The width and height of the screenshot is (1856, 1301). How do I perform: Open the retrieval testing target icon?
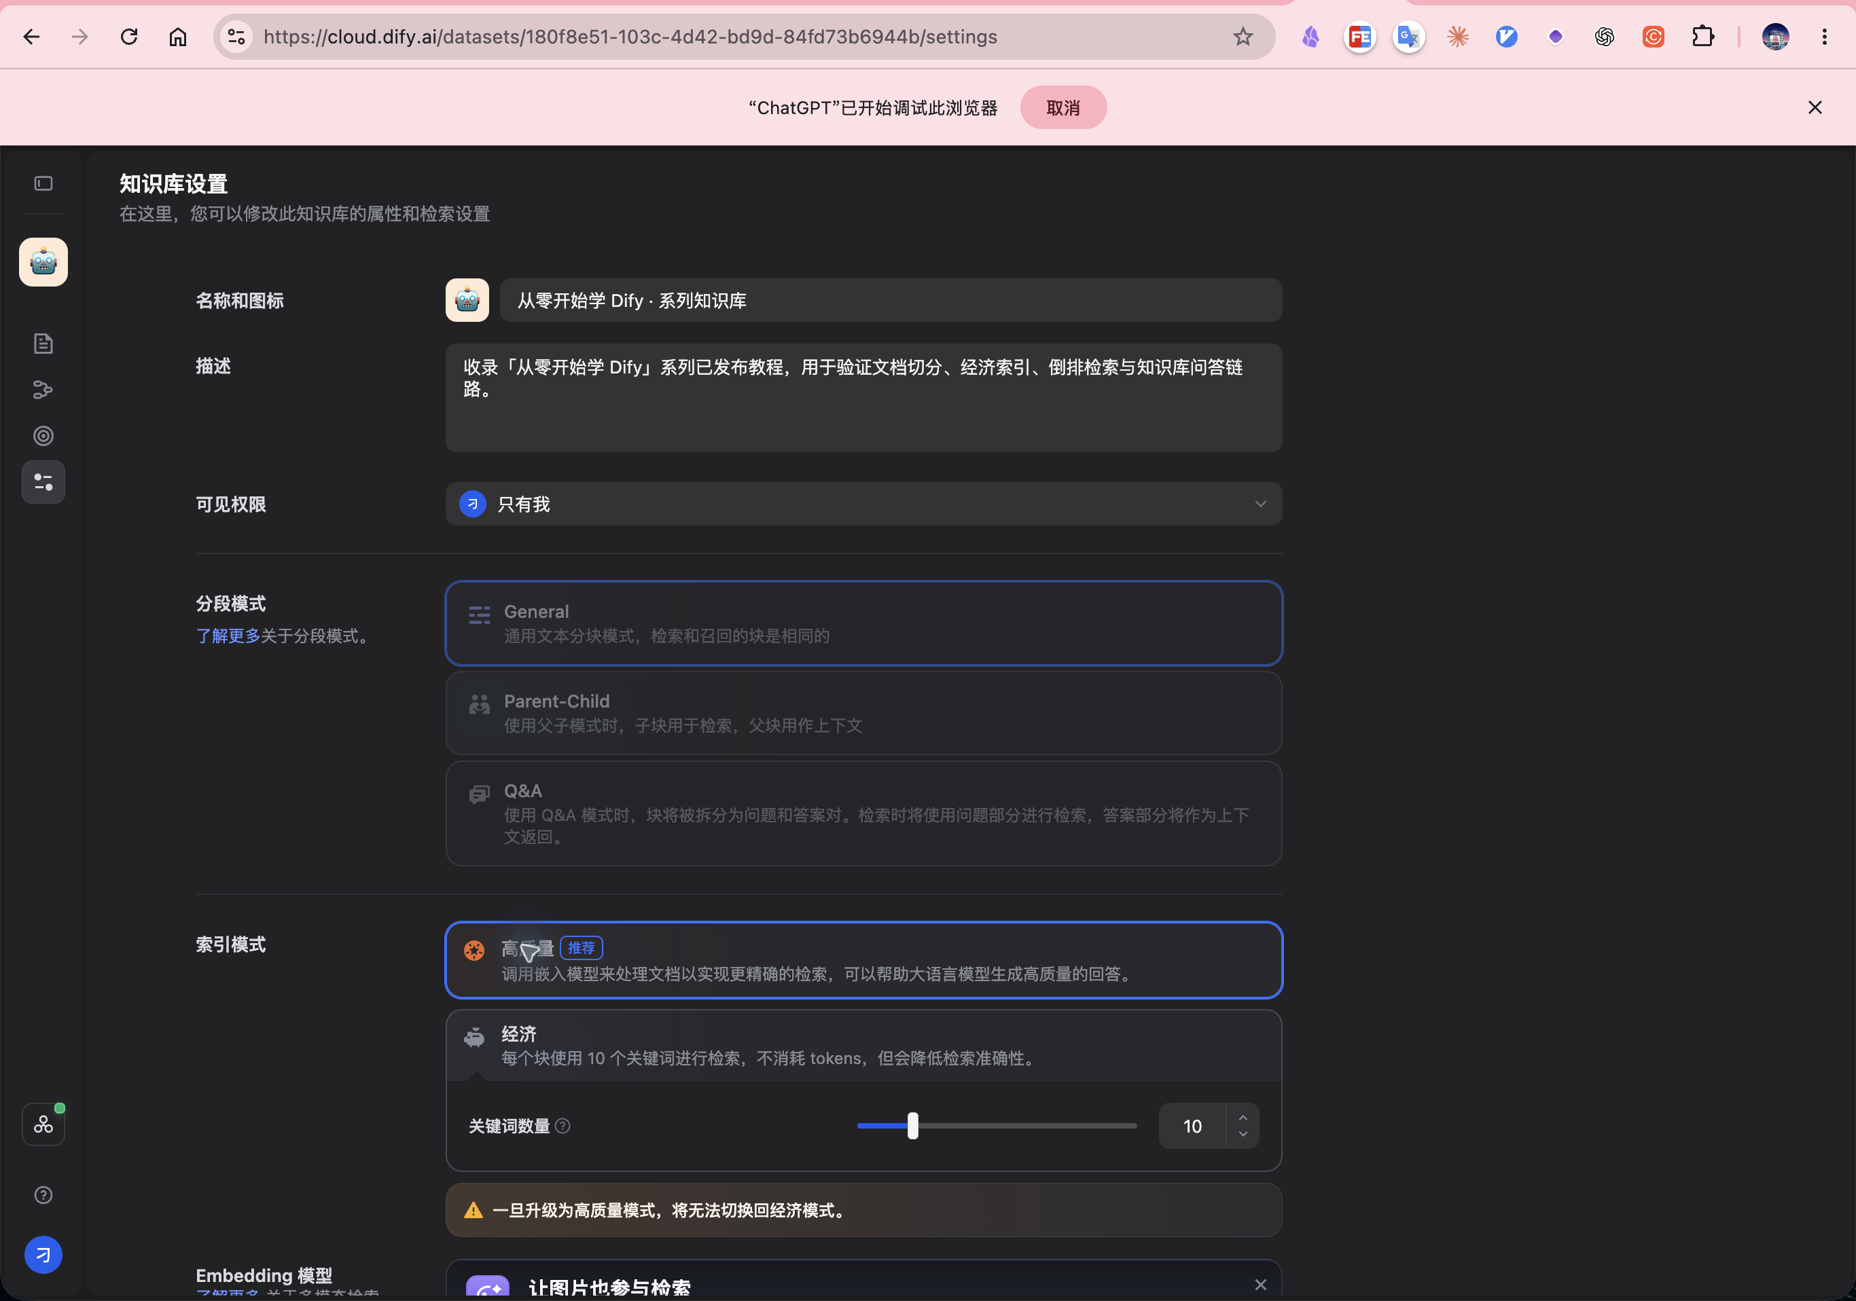(x=43, y=437)
